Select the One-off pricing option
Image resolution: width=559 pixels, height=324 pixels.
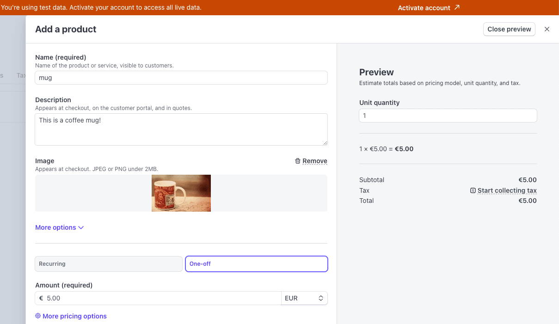[256, 264]
